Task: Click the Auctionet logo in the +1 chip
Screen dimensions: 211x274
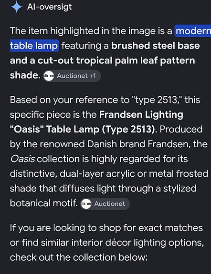Action: tap(49, 76)
